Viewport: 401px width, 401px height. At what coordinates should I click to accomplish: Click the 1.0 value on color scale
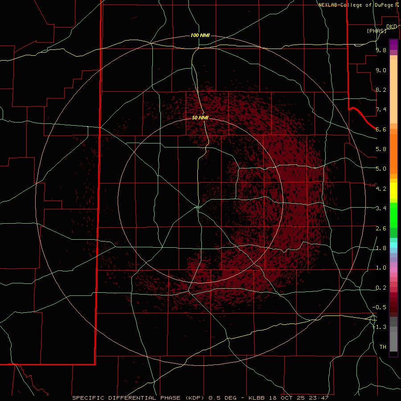[x=381, y=268]
